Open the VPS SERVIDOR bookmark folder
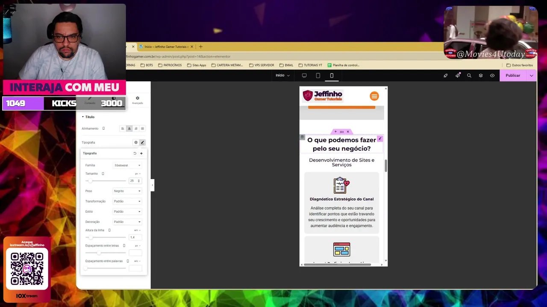The height and width of the screenshot is (307, 547). coord(262,65)
